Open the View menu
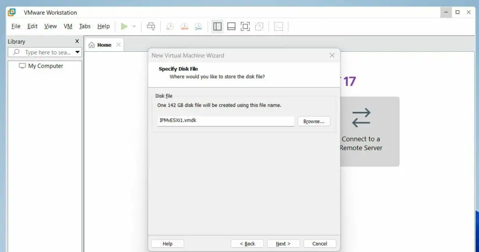 click(51, 26)
